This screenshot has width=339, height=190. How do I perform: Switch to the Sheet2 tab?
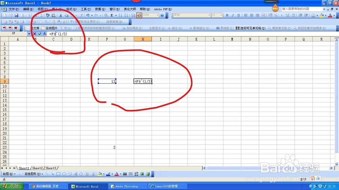(x=37, y=168)
